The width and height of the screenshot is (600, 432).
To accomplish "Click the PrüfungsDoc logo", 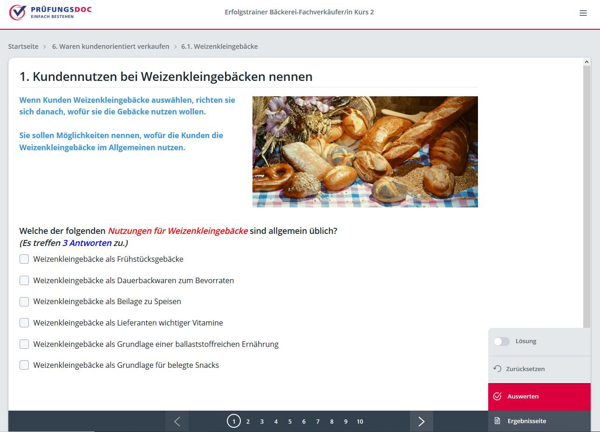I will click(50, 13).
